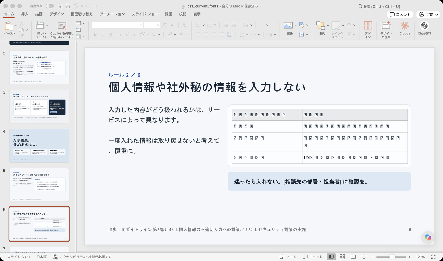This screenshot has height=261, width=443.
Task: Click the zoom out minus button
Action: (373, 257)
